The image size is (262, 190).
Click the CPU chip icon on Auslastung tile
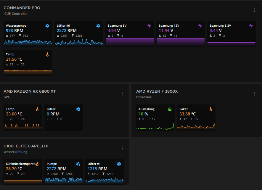tap(170, 109)
